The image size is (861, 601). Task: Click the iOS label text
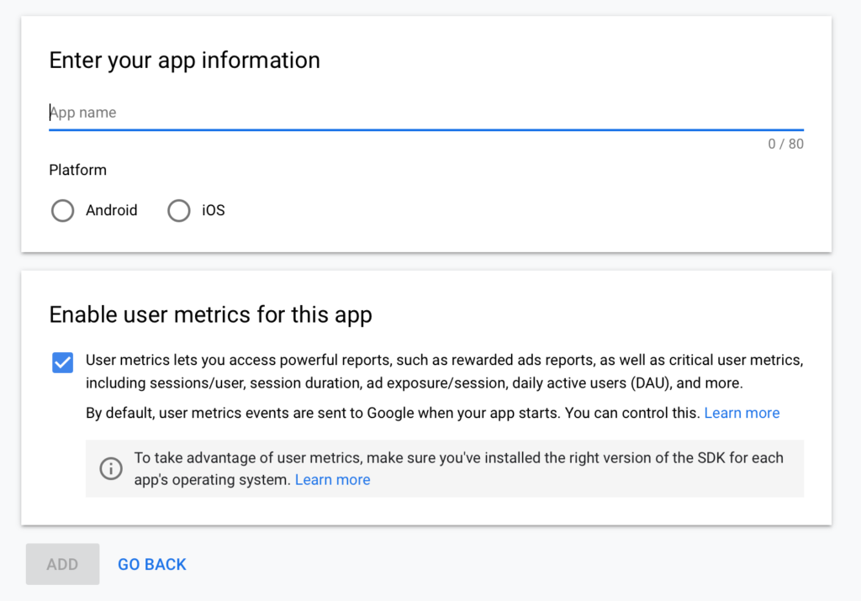(214, 210)
